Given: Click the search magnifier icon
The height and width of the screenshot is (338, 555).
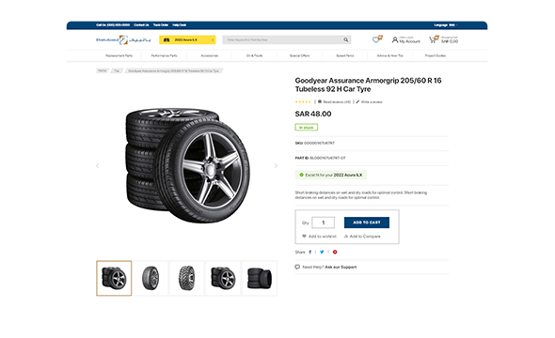Looking at the screenshot, I should (346, 40).
